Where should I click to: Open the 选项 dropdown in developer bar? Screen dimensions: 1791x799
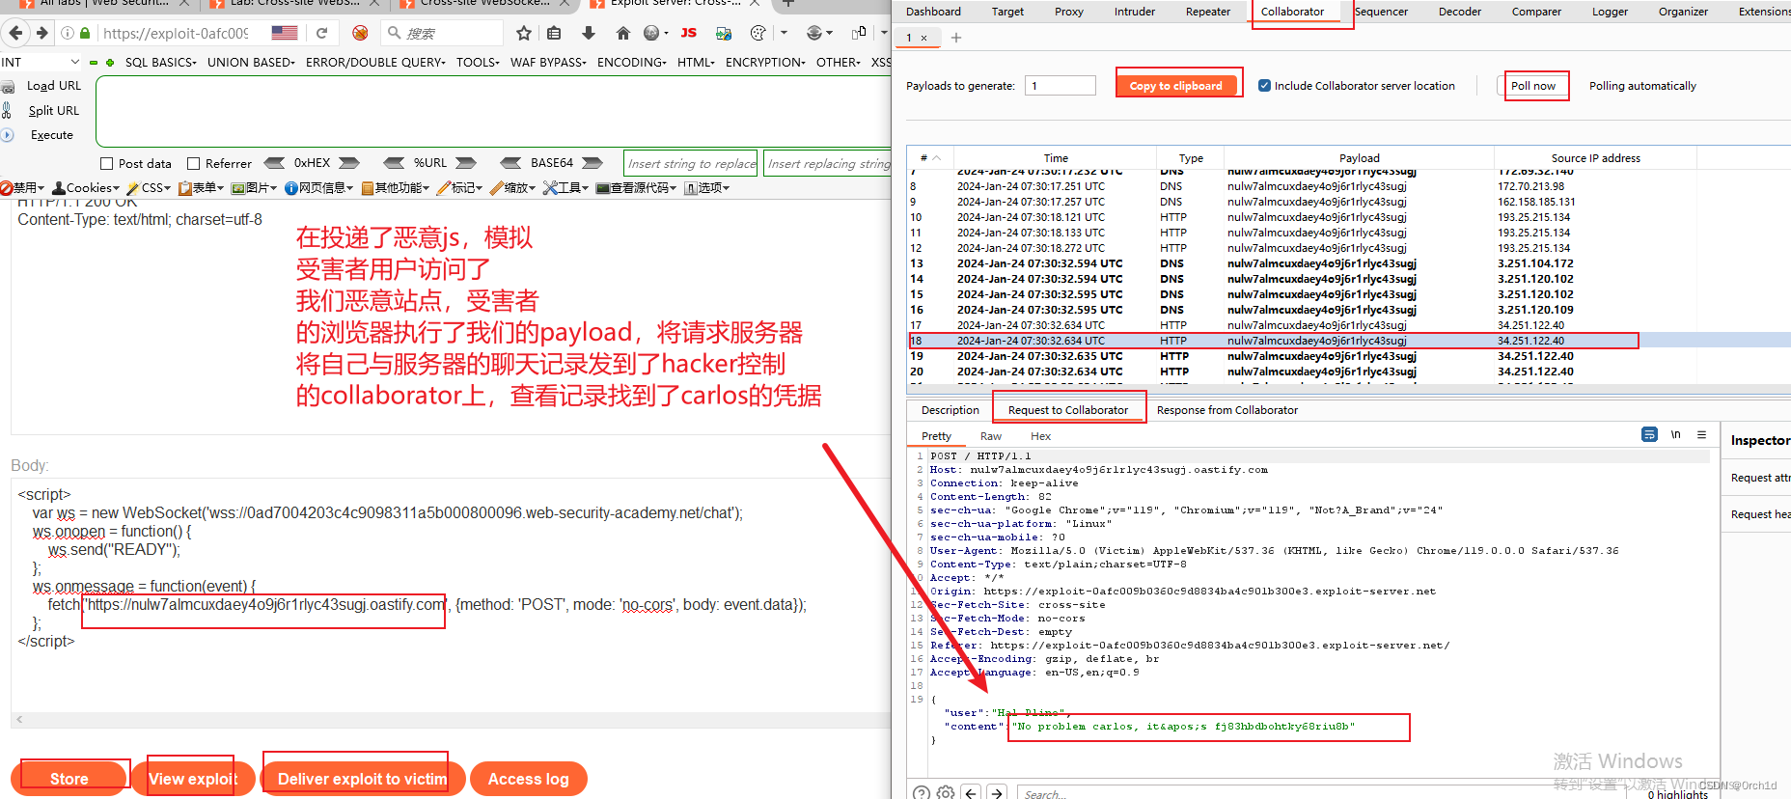(x=707, y=188)
